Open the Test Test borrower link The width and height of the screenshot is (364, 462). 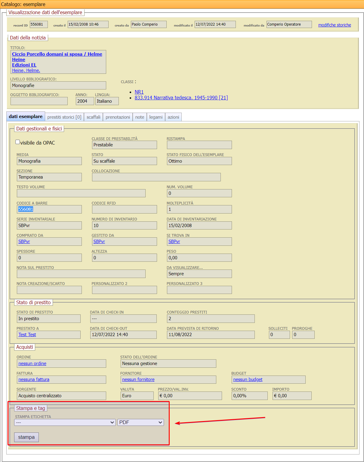click(27, 335)
